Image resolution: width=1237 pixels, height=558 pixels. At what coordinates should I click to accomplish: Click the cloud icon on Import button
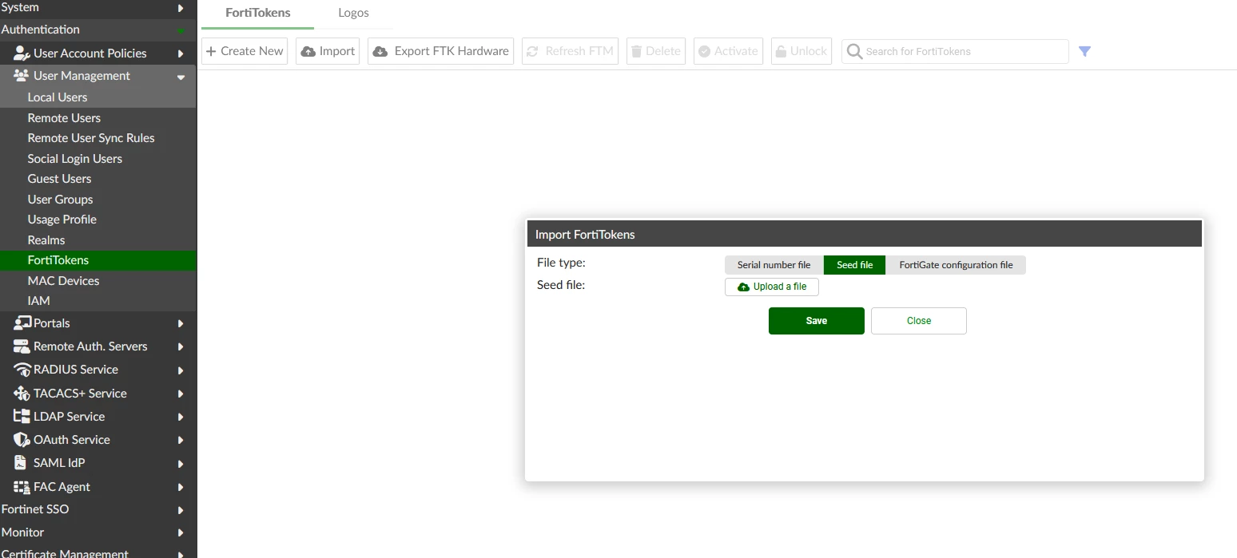[x=308, y=51]
